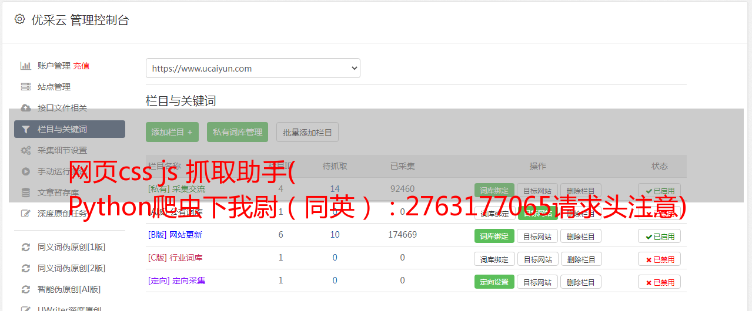
Task: Click the refresh icon for 同义词伪原创[2版]
Action: (26, 268)
